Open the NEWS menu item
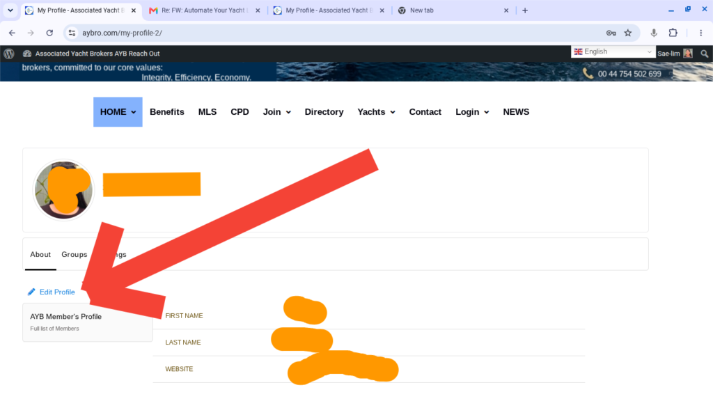The image size is (713, 401). 516,112
